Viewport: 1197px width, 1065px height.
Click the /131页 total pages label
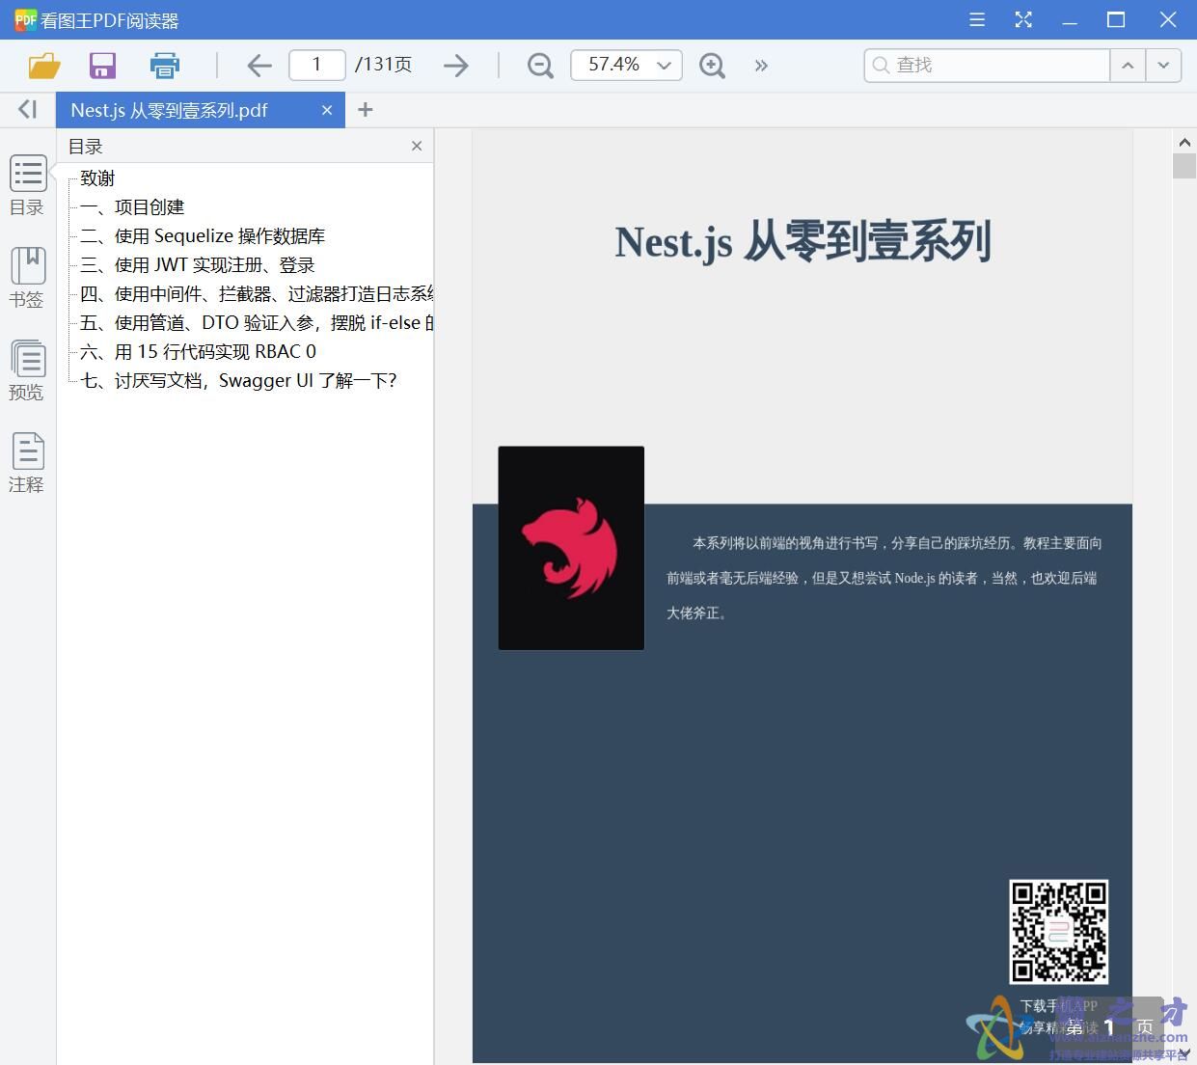[384, 65]
